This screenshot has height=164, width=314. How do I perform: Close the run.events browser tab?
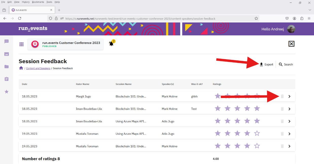coord(51,10)
